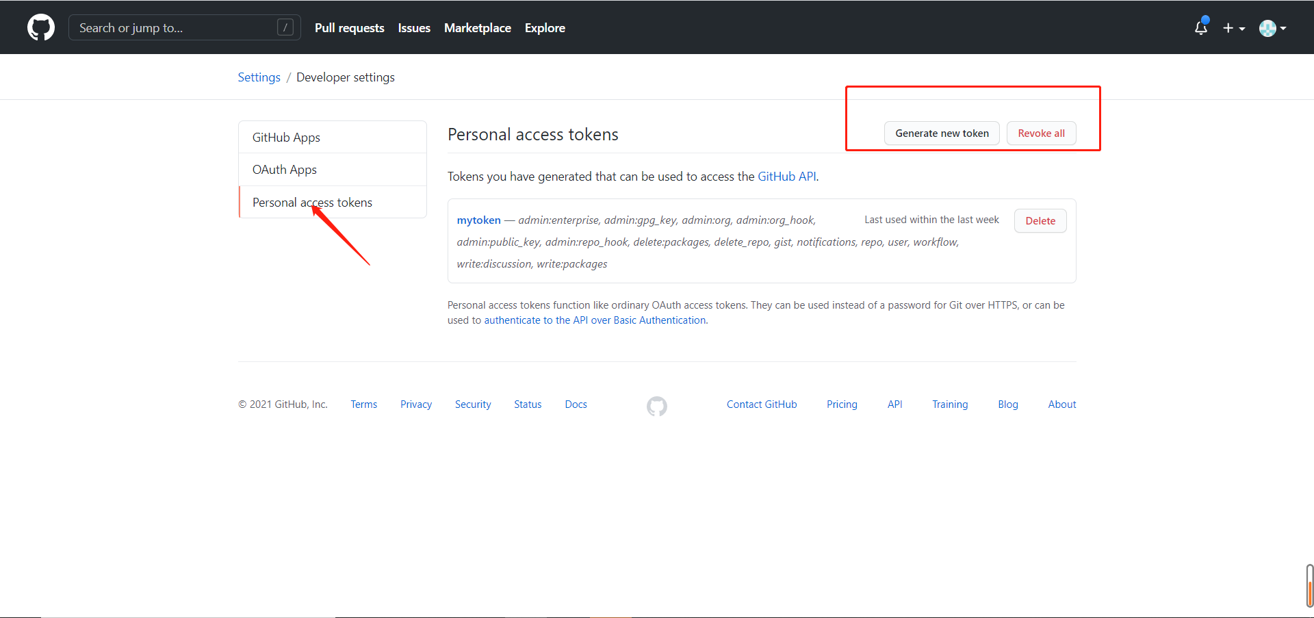Focus the Search or jump to field
The height and width of the screenshot is (618, 1314).
185,27
